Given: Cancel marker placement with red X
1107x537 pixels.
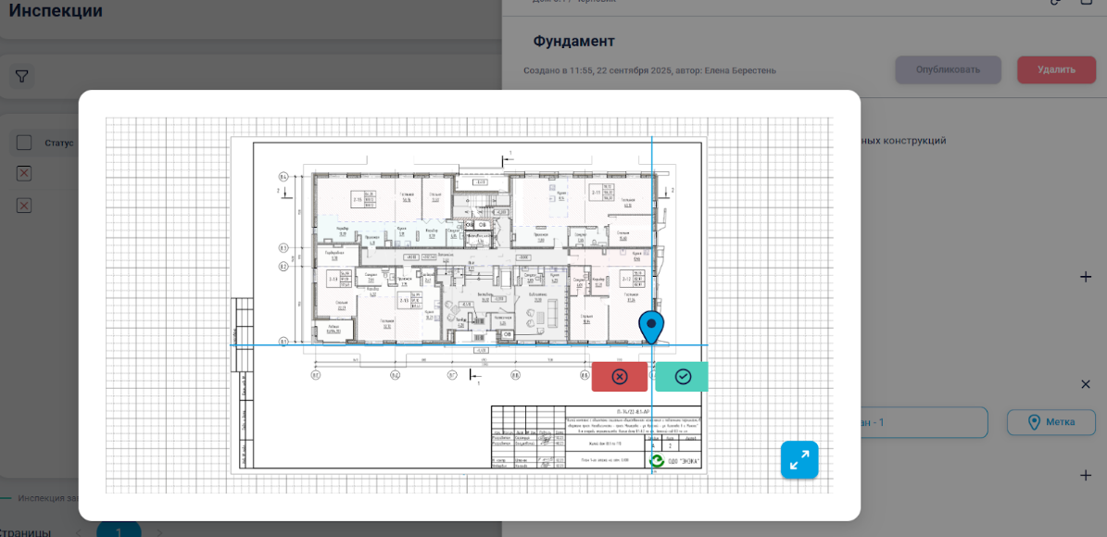Looking at the screenshot, I should point(620,377).
